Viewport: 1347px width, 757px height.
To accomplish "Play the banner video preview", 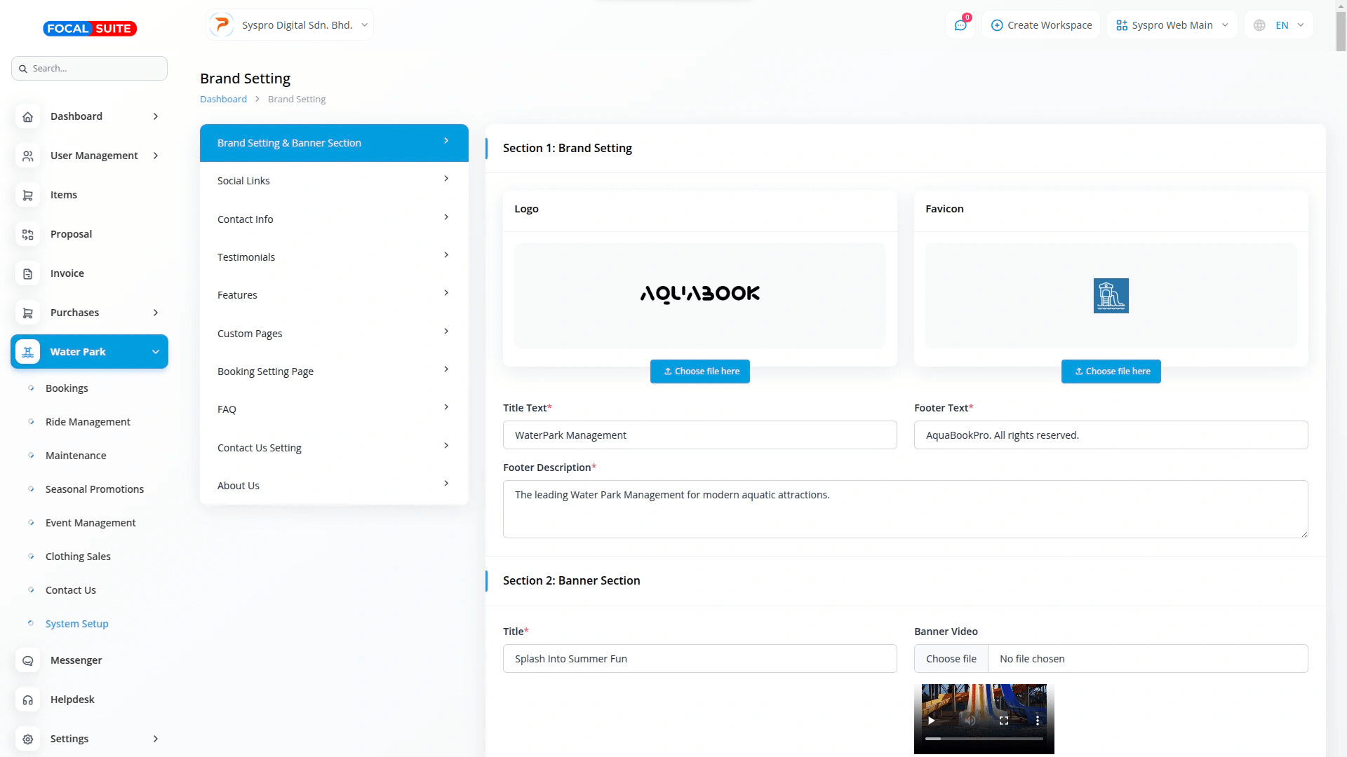I will pos(932,720).
